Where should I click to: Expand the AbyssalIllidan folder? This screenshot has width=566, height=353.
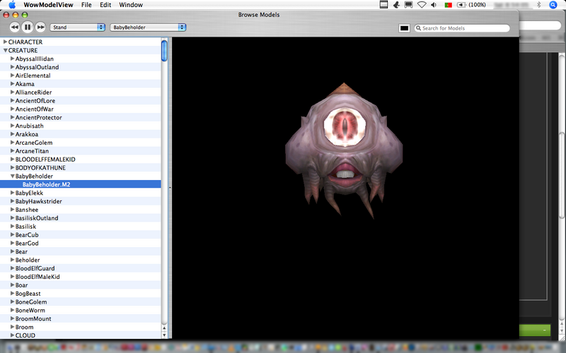point(12,59)
